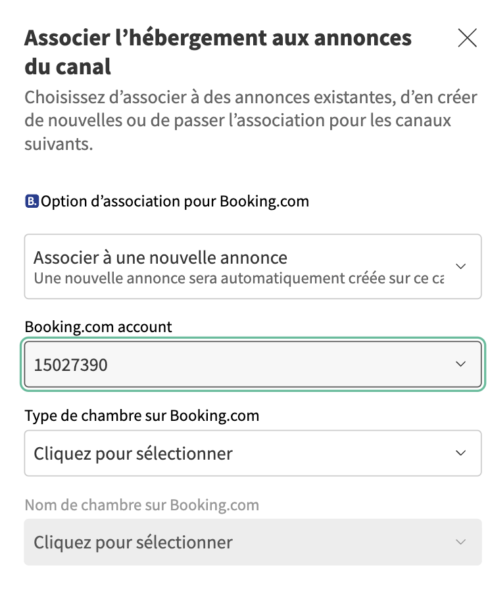Image resolution: width=488 pixels, height=605 pixels.
Task: Click the "Type de chambre sur Booking.com" label
Action: [141, 416]
